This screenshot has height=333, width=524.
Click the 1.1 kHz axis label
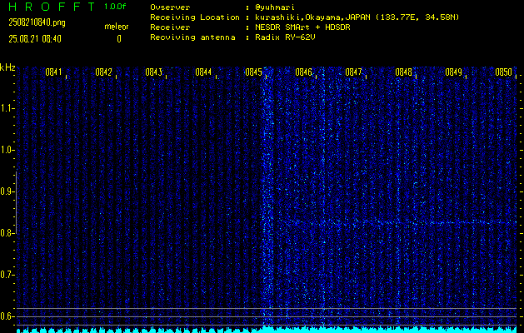[x=7, y=108]
